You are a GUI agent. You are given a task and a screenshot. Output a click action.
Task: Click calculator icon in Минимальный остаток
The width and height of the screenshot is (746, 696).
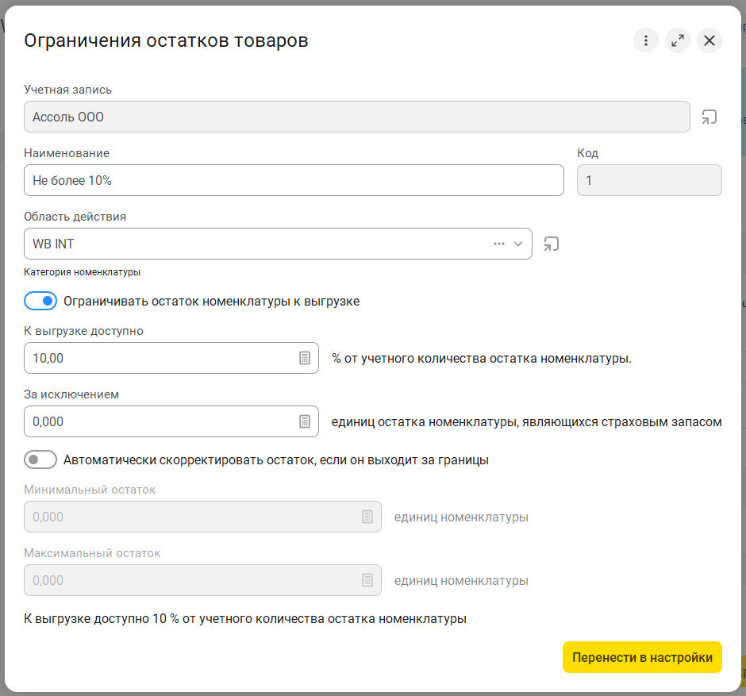tap(367, 517)
